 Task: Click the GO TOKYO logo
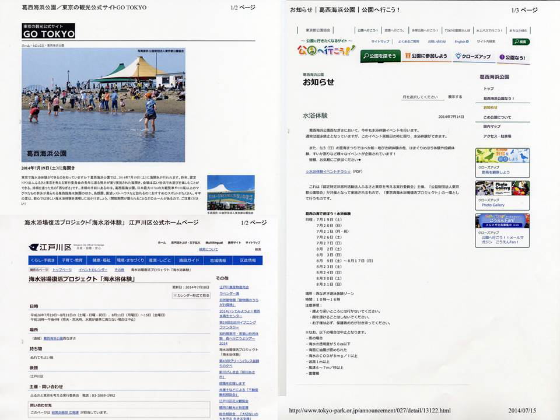tap(48, 31)
